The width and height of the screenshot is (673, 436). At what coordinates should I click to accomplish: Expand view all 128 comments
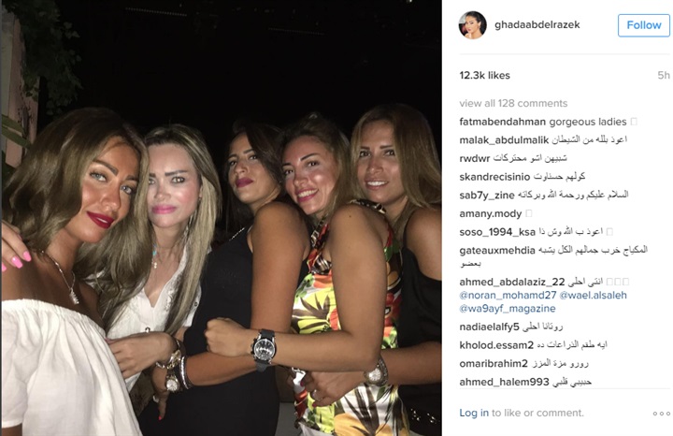[x=513, y=103]
